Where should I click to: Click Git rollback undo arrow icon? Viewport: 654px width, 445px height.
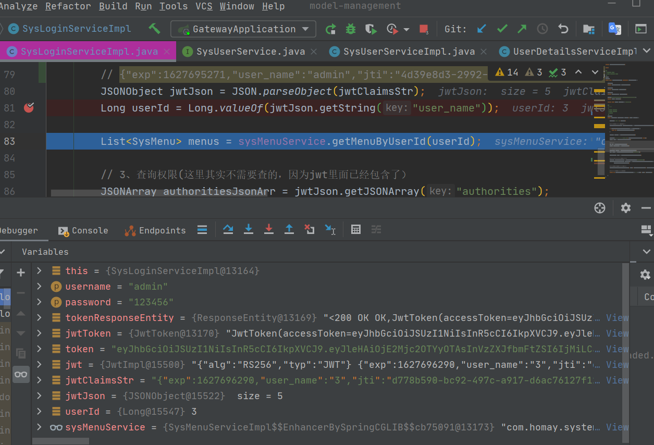[563, 29]
